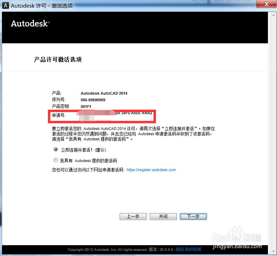Click the 产品密钥 label
Viewport: 277px width, 256px height.
point(61,106)
